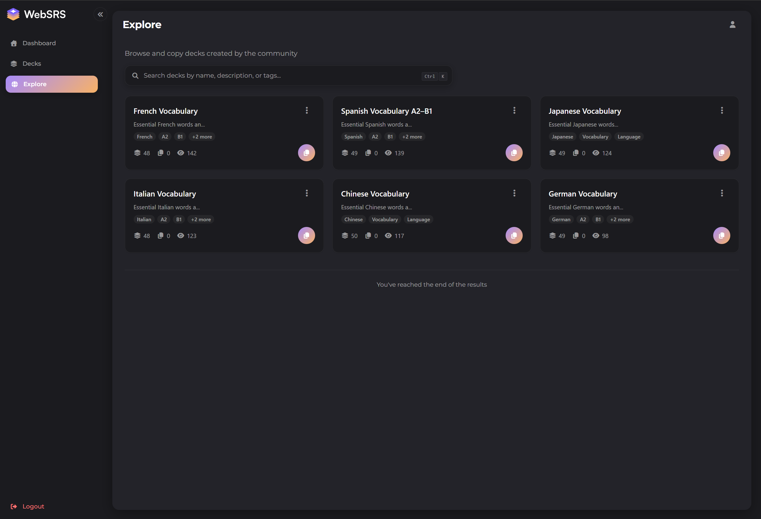Image resolution: width=761 pixels, height=519 pixels.
Task: Open the Italian Vocabulary deck title
Action: [164, 194]
